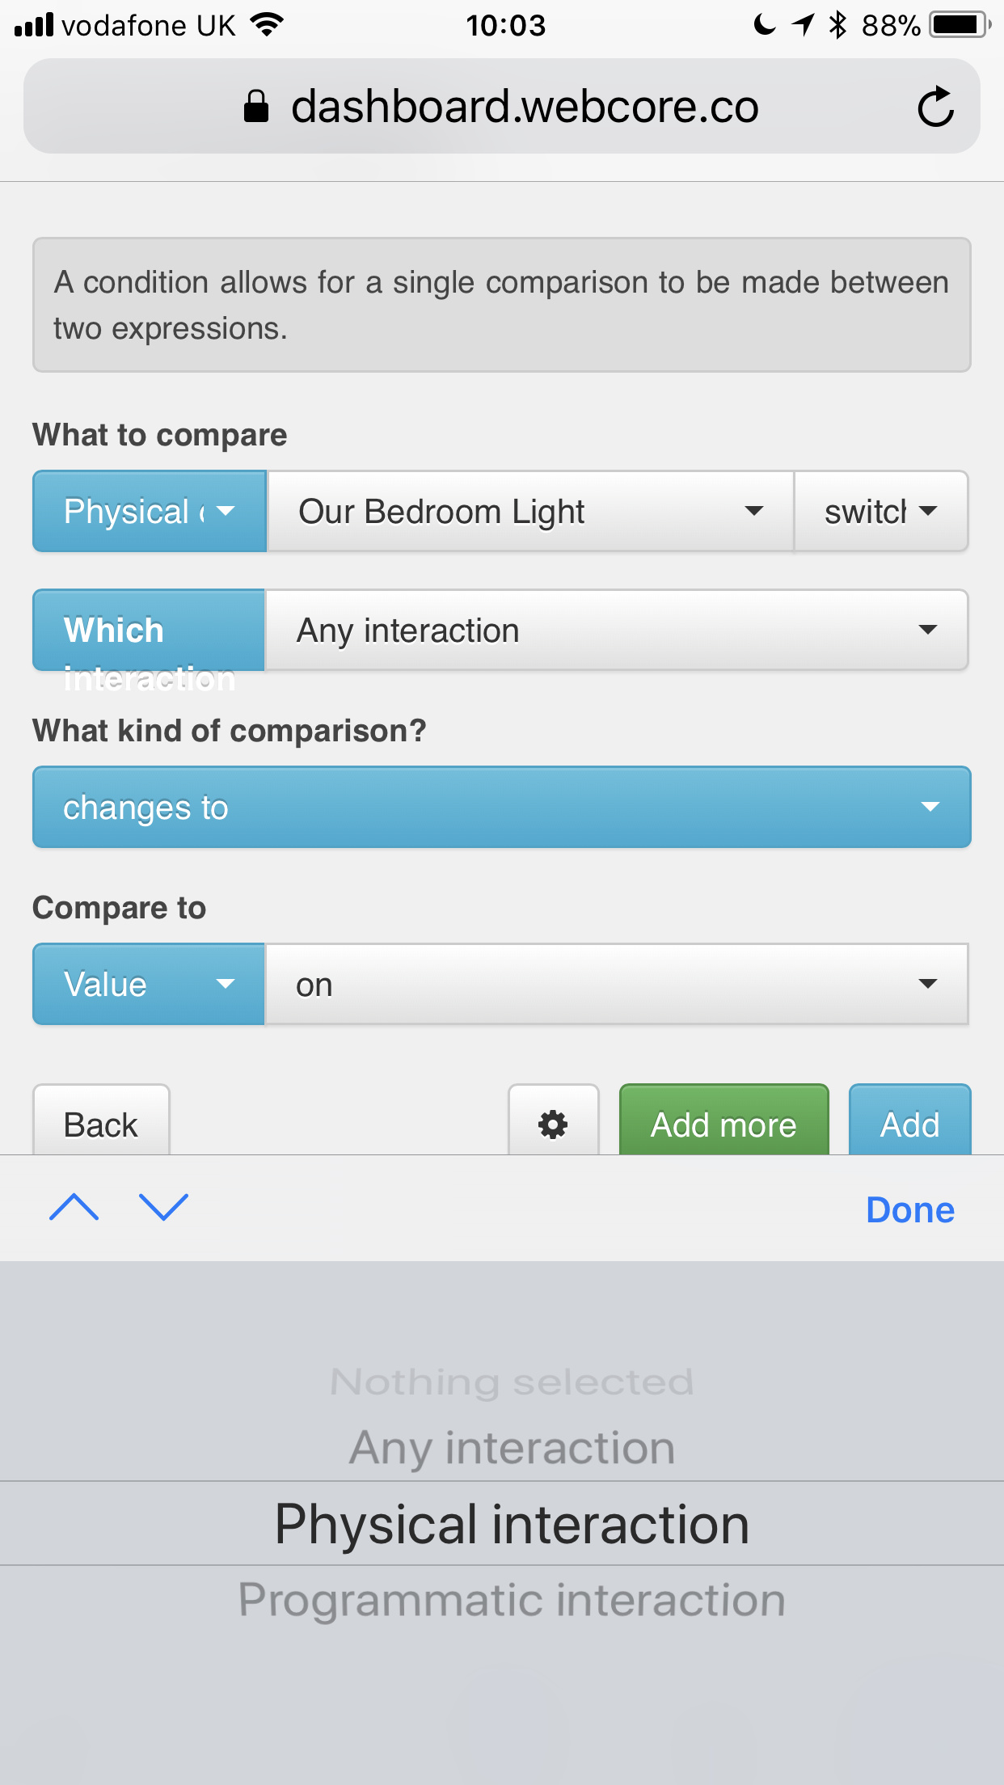Click the green Add more button
Viewport: 1004px width, 1785px height.
pyautogui.click(x=724, y=1122)
